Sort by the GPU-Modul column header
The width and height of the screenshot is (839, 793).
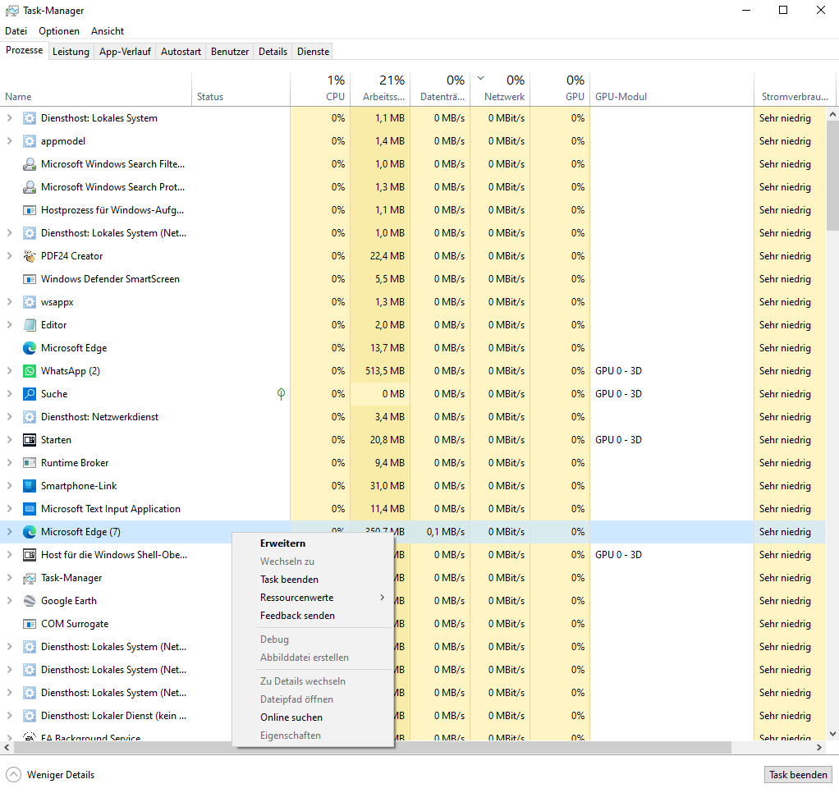click(x=672, y=89)
